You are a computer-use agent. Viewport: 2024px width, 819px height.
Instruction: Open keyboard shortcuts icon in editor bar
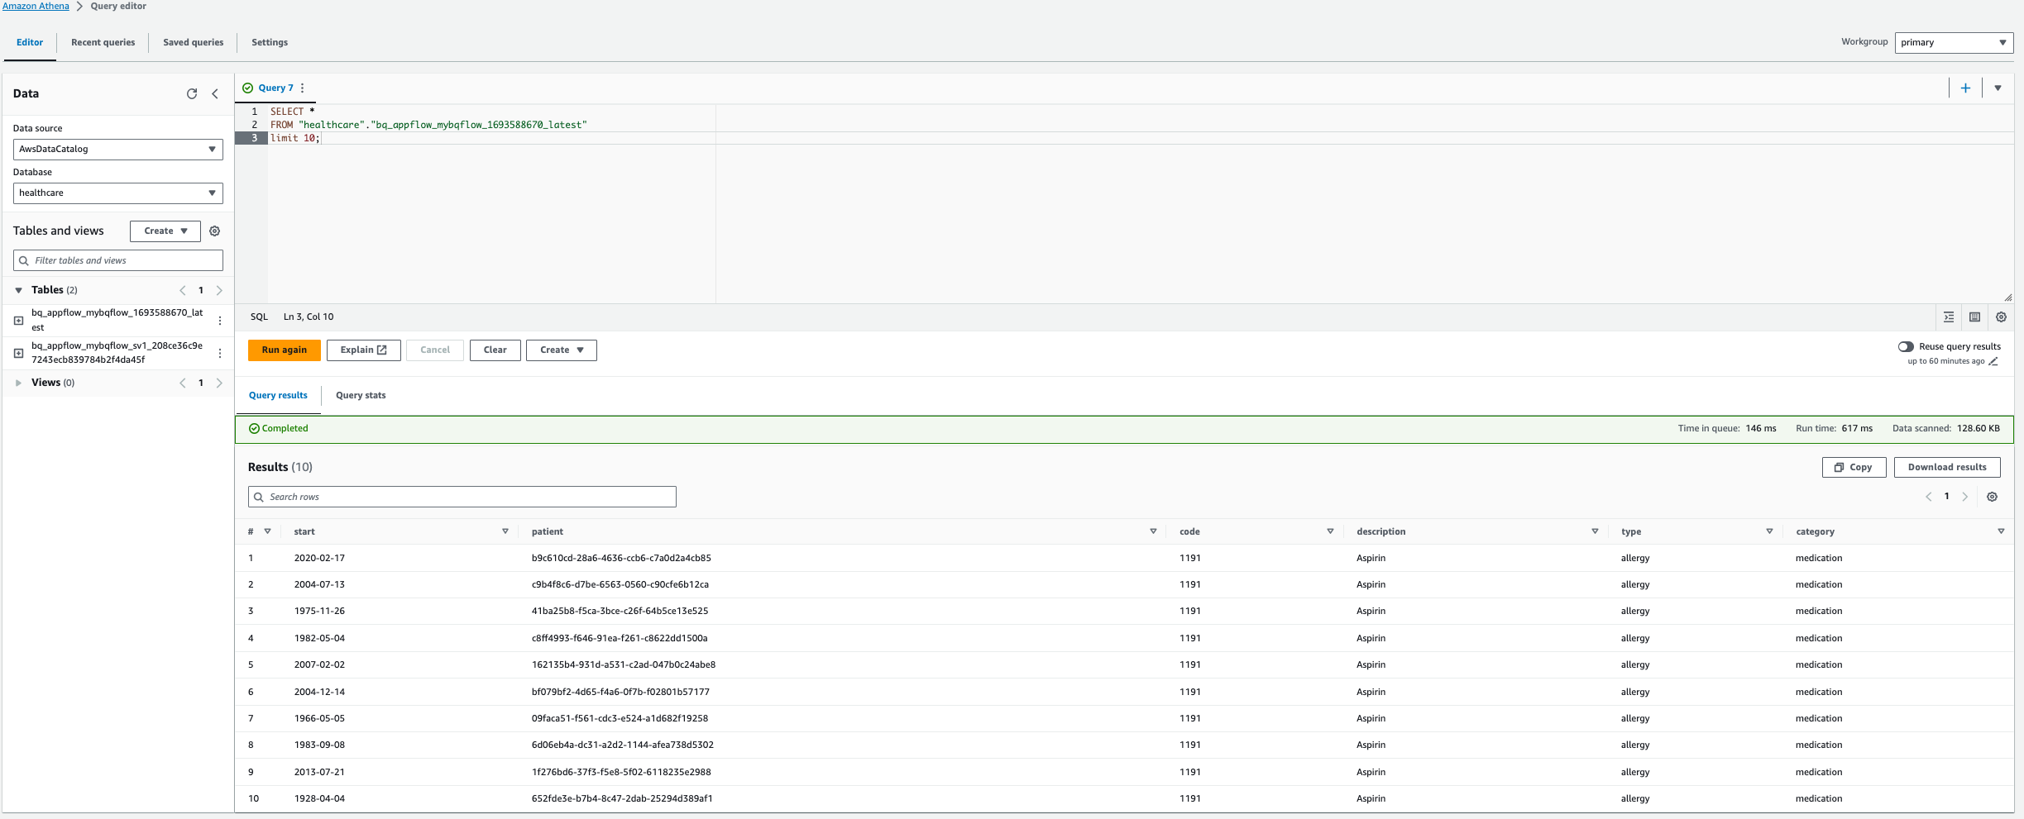pyautogui.click(x=1975, y=317)
